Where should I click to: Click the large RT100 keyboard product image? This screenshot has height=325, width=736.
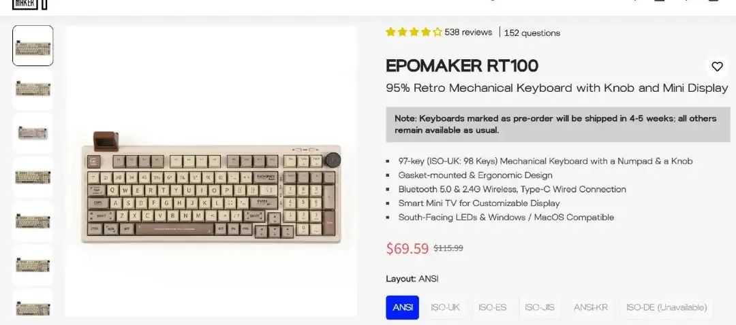[x=211, y=192]
